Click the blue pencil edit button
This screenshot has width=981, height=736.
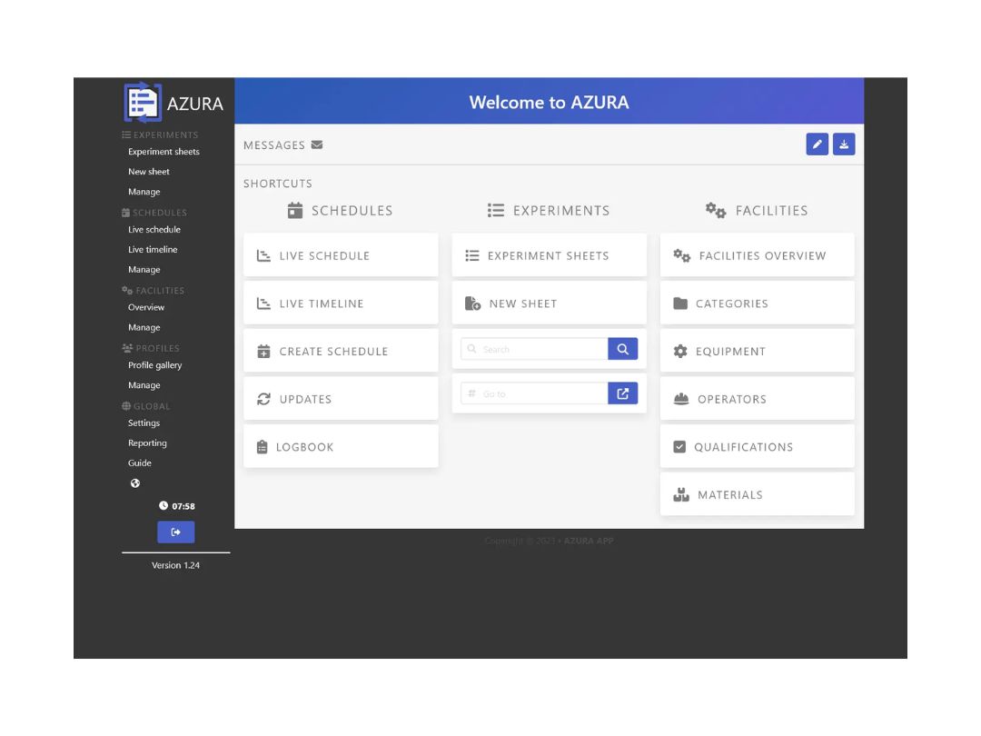tap(817, 144)
